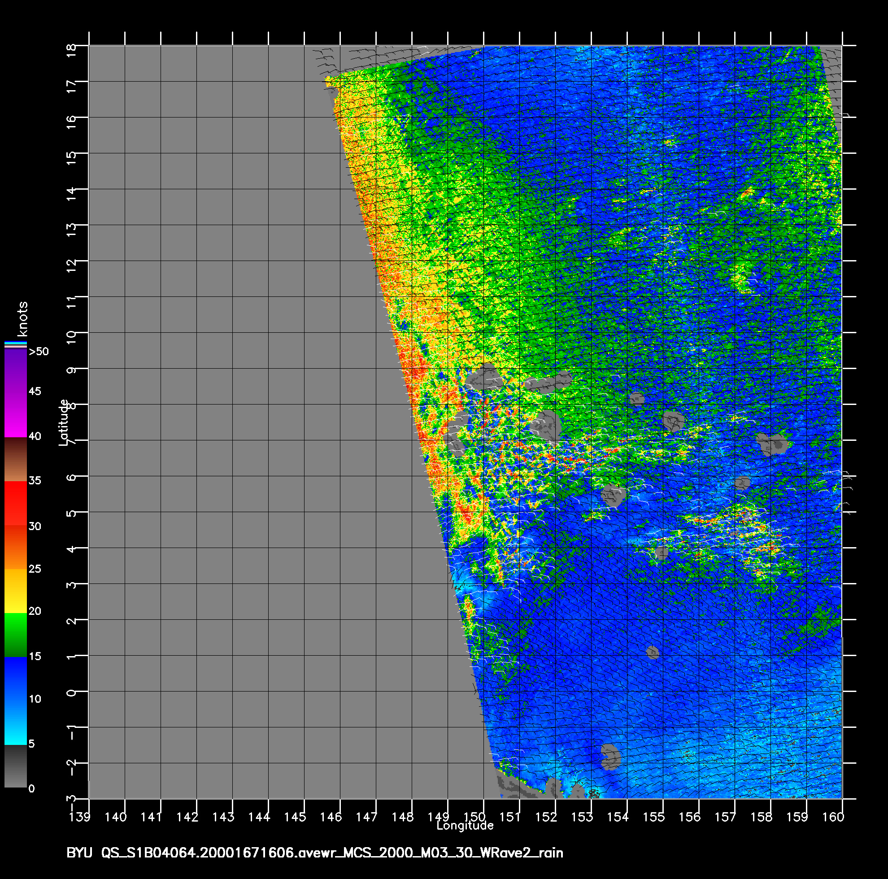Click the colorbar label '5'
This screenshot has height=879, width=888.
pyautogui.click(x=31, y=744)
